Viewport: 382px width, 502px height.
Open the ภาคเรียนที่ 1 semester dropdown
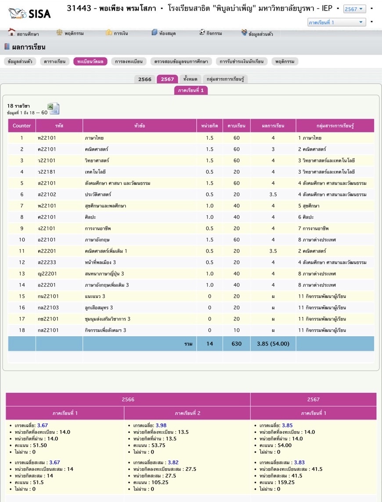point(336,22)
